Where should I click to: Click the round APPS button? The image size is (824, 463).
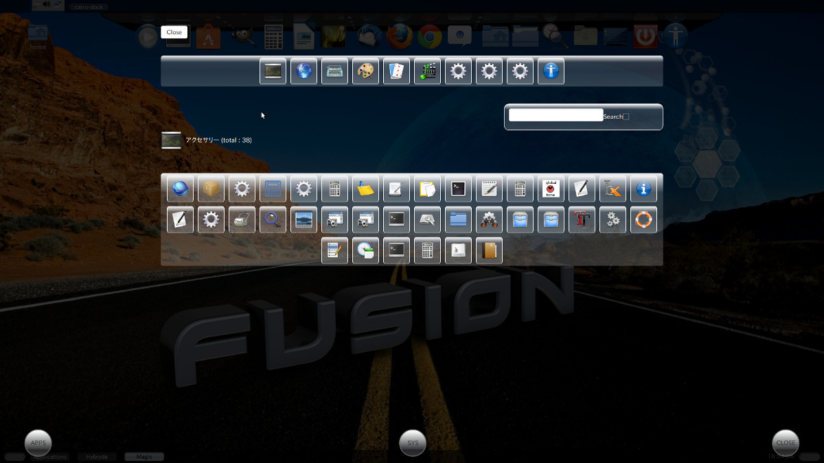click(38, 443)
